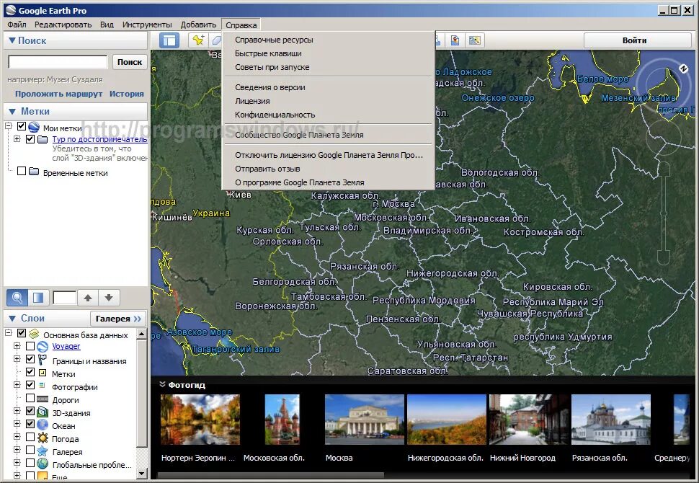Click the folder icon of Временные метки
The height and width of the screenshot is (483, 699).
coord(34,172)
